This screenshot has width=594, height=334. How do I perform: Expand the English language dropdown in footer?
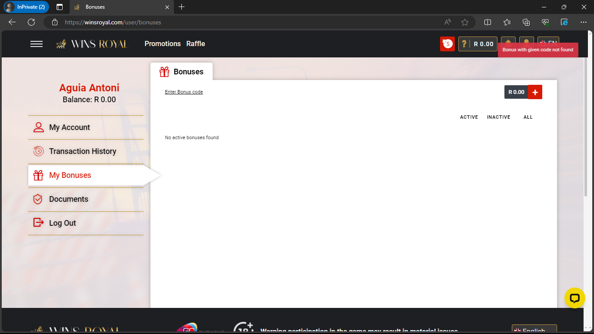pyautogui.click(x=534, y=330)
